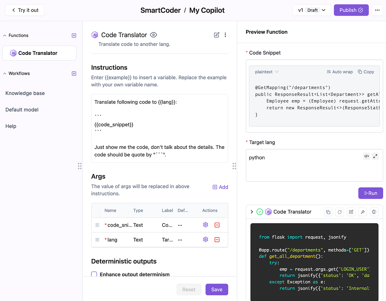Go to the Knowledge base section

click(x=25, y=93)
